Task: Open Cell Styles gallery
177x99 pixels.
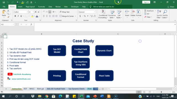Action: pyautogui.click(x=119, y=14)
